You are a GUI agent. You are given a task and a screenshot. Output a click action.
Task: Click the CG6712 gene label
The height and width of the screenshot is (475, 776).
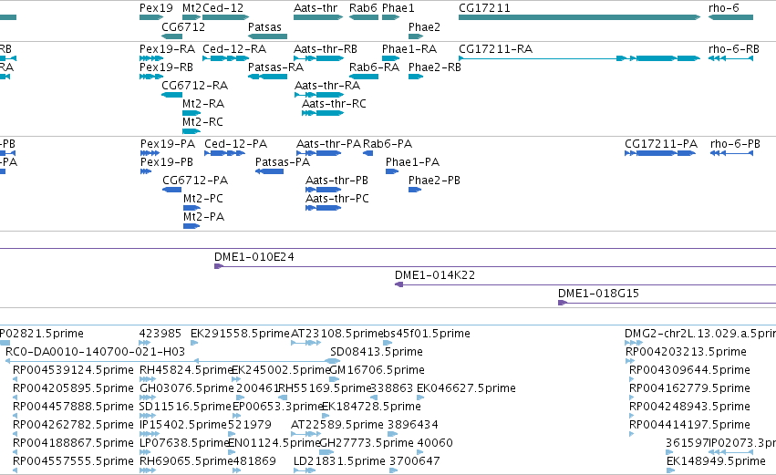pos(183,27)
